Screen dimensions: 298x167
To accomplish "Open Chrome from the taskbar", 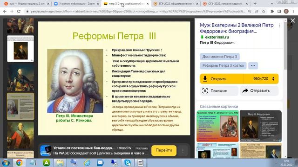I will click(x=19, y=163).
